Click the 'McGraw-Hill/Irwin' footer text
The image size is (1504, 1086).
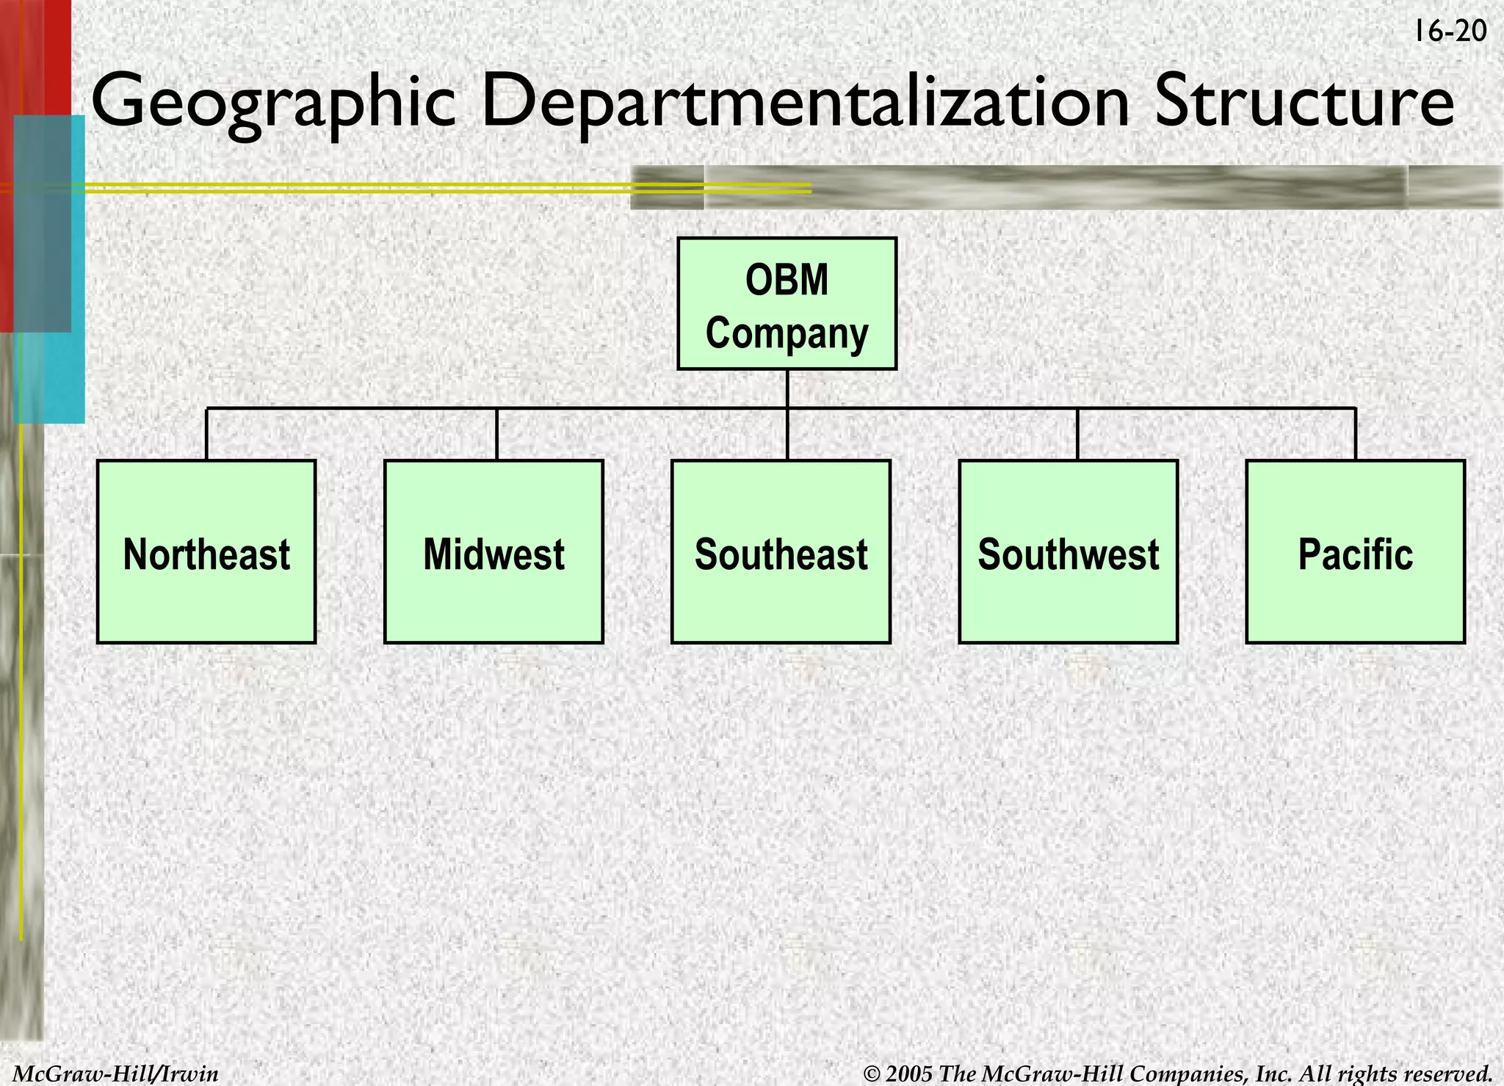(x=116, y=1074)
